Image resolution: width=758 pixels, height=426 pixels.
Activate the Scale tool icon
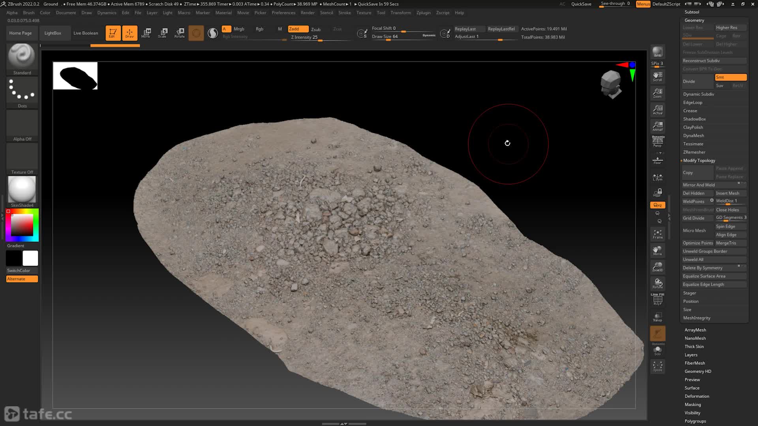click(163, 33)
